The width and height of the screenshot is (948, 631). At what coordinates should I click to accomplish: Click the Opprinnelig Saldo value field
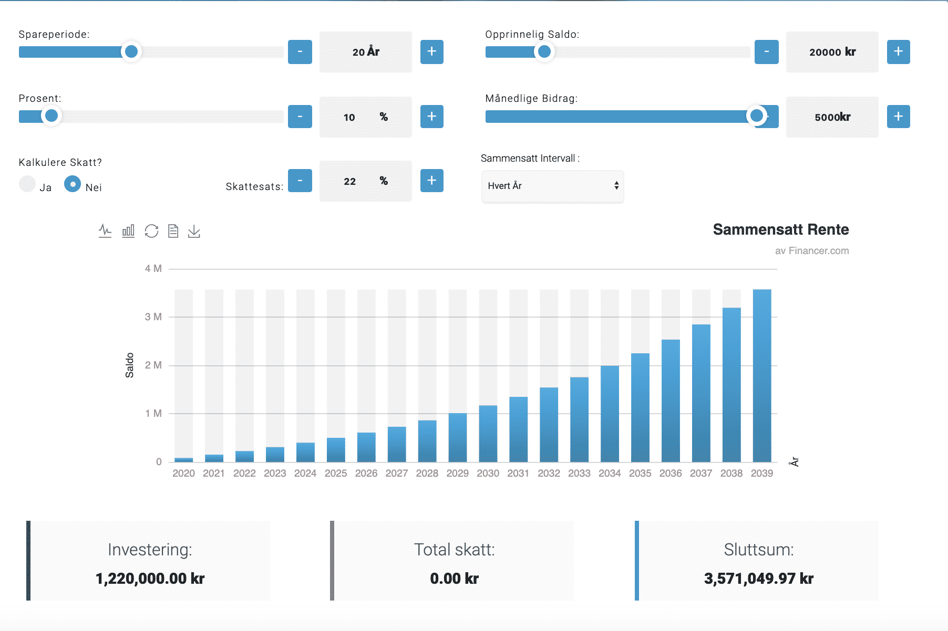pyautogui.click(x=832, y=52)
